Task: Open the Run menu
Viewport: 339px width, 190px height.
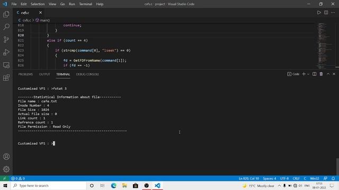Action: (72, 4)
